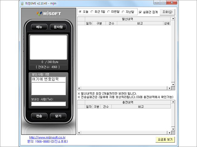Click the 잔여건수: 4968 text
The height and width of the screenshot is (147, 197).
48,67
